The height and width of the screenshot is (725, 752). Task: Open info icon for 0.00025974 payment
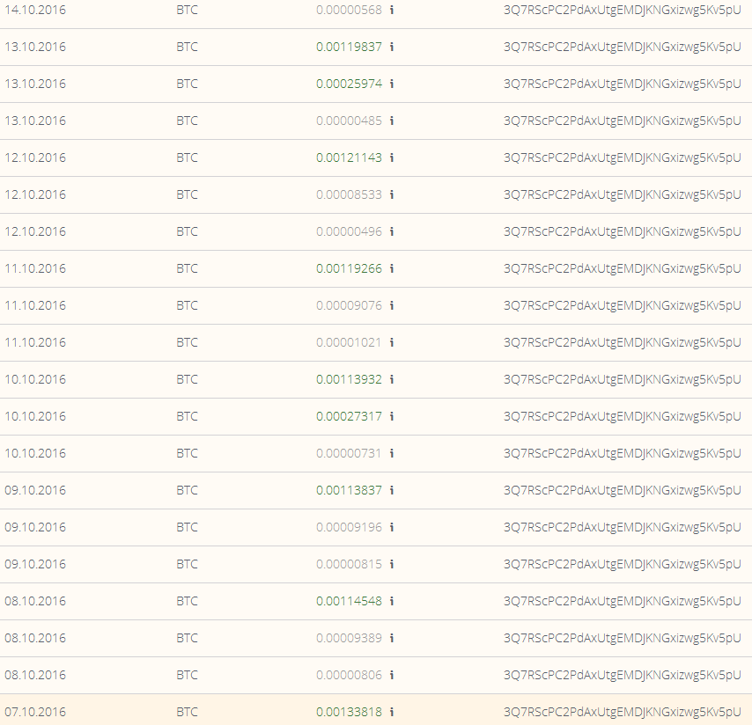point(392,84)
